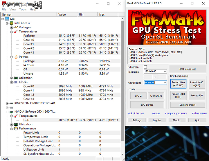This screenshot has height=161, width=209.
Task: Run the Preset:1440 (QHD) benchmark
Action: [x=197, y=84]
